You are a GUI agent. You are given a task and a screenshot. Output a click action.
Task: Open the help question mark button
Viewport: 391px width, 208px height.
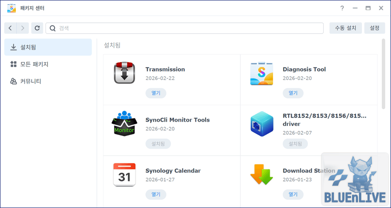click(x=342, y=8)
